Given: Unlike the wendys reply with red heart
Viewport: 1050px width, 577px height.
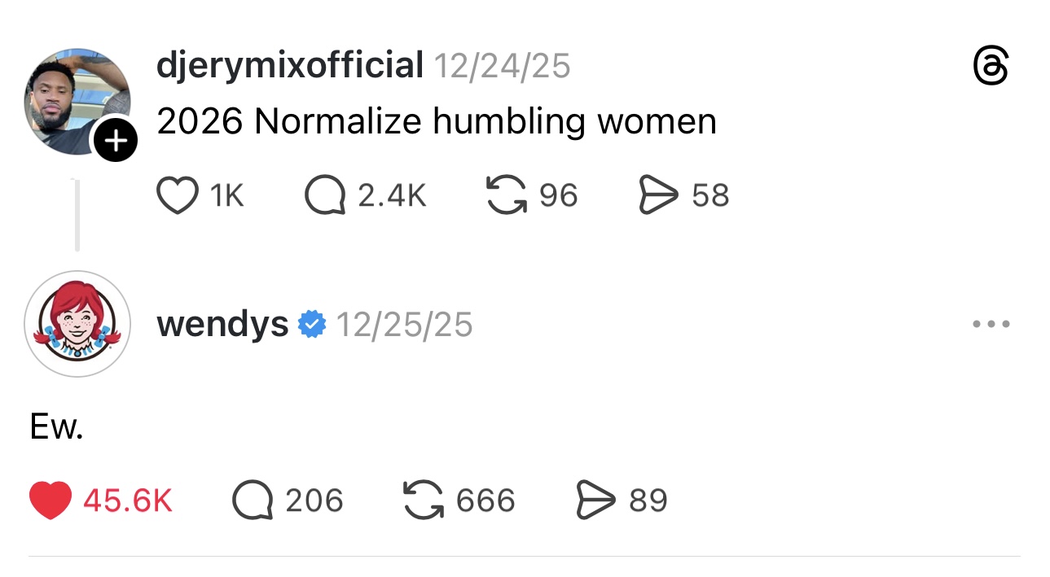Looking at the screenshot, I should click(51, 500).
